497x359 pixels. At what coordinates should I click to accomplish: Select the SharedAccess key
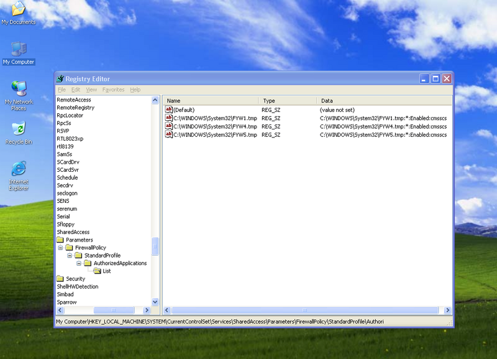point(73,232)
